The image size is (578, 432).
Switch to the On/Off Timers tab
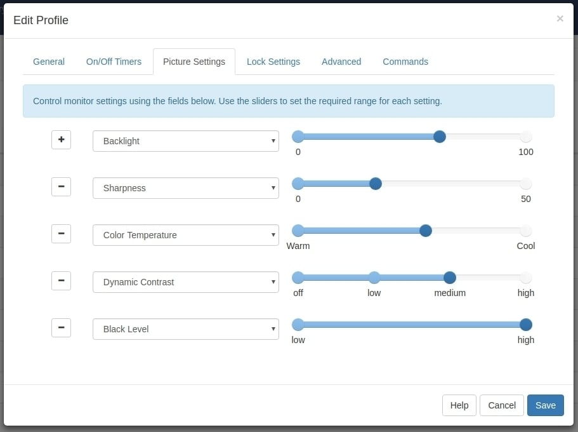(x=114, y=62)
